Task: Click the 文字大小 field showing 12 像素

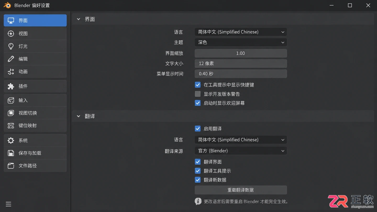Action: (x=241, y=64)
